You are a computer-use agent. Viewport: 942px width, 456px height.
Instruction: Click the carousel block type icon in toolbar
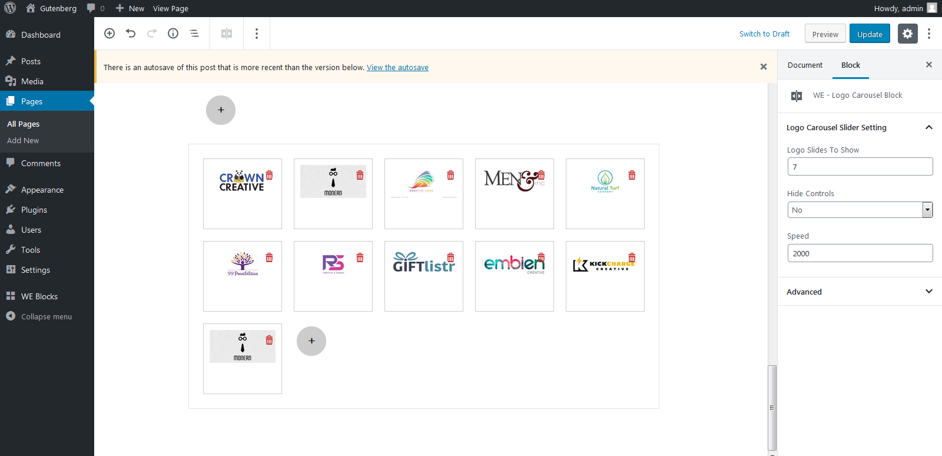(x=227, y=34)
